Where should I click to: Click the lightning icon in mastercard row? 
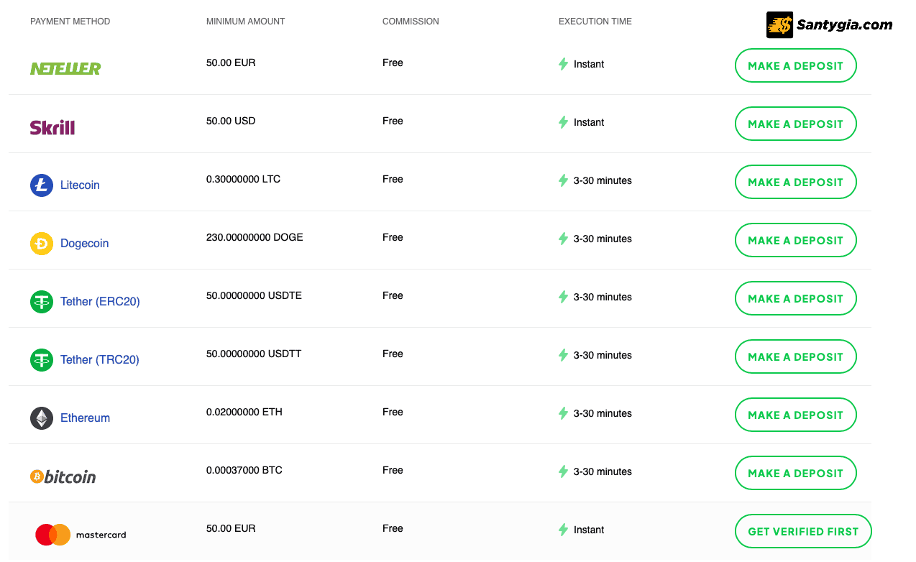click(x=564, y=530)
